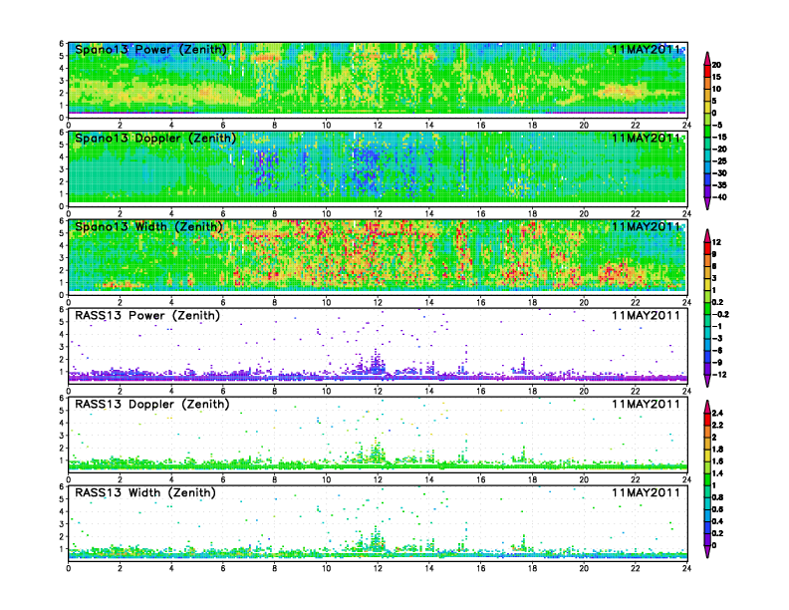Viewport: 789px width, 610px height.
Task: Click the -12 label on the middle colorbar
Action: click(x=719, y=375)
